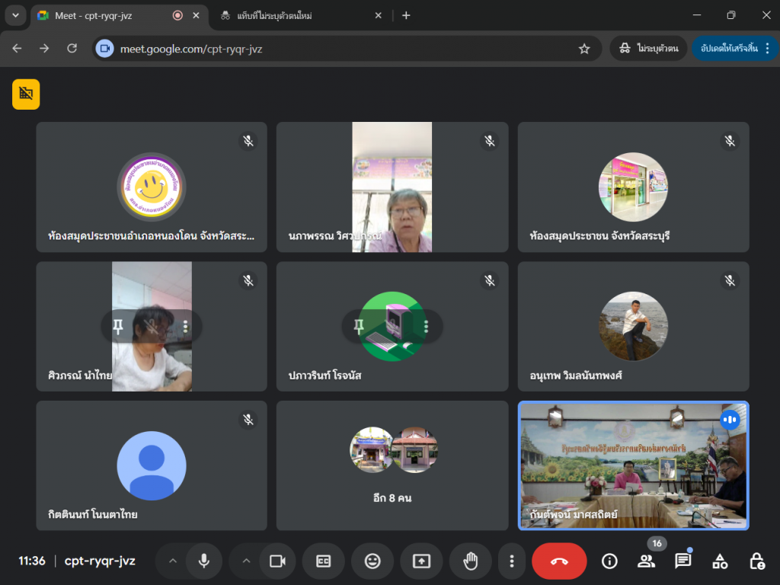Open the chat panel icon
The width and height of the screenshot is (780, 585).
coord(682,561)
